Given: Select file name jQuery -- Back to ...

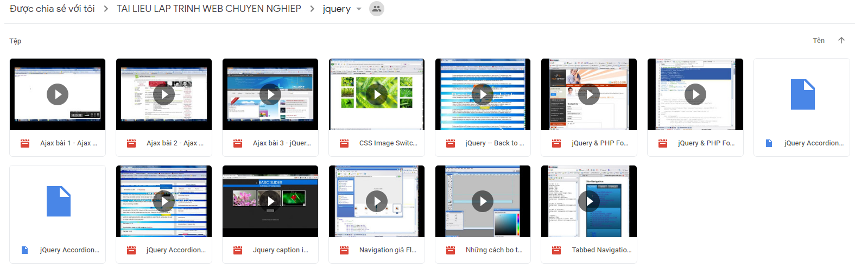Looking at the screenshot, I should pyautogui.click(x=495, y=143).
